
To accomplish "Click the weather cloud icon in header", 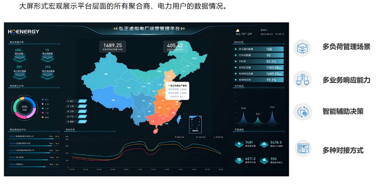I will click(x=238, y=30).
